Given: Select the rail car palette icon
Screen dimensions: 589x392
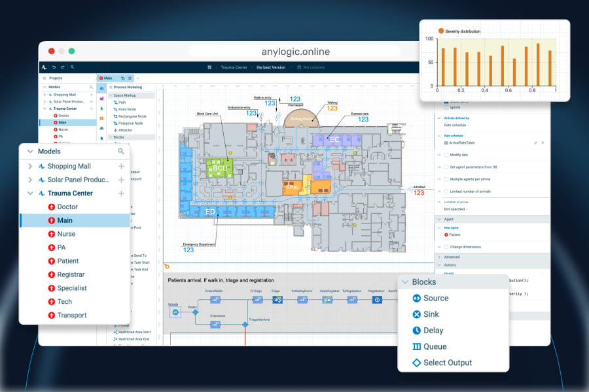Looking at the screenshot, I should (101, 128).
